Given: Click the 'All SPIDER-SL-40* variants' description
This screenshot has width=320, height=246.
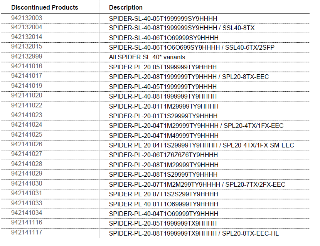Looking at the screenshot, I should [147, 57].
